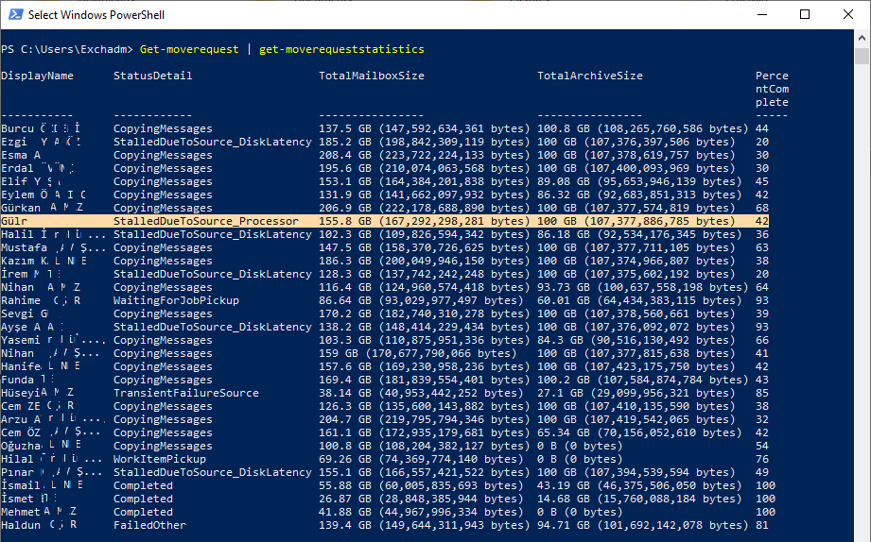Click the Kazım display name

pos(17,261)
